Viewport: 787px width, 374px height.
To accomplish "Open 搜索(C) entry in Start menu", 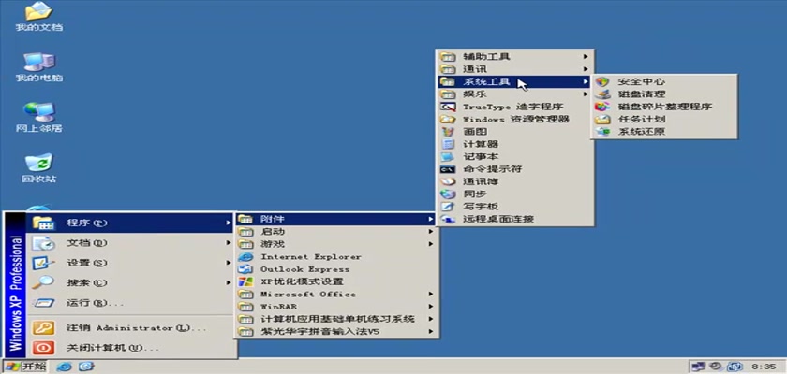I will (130, 283).
